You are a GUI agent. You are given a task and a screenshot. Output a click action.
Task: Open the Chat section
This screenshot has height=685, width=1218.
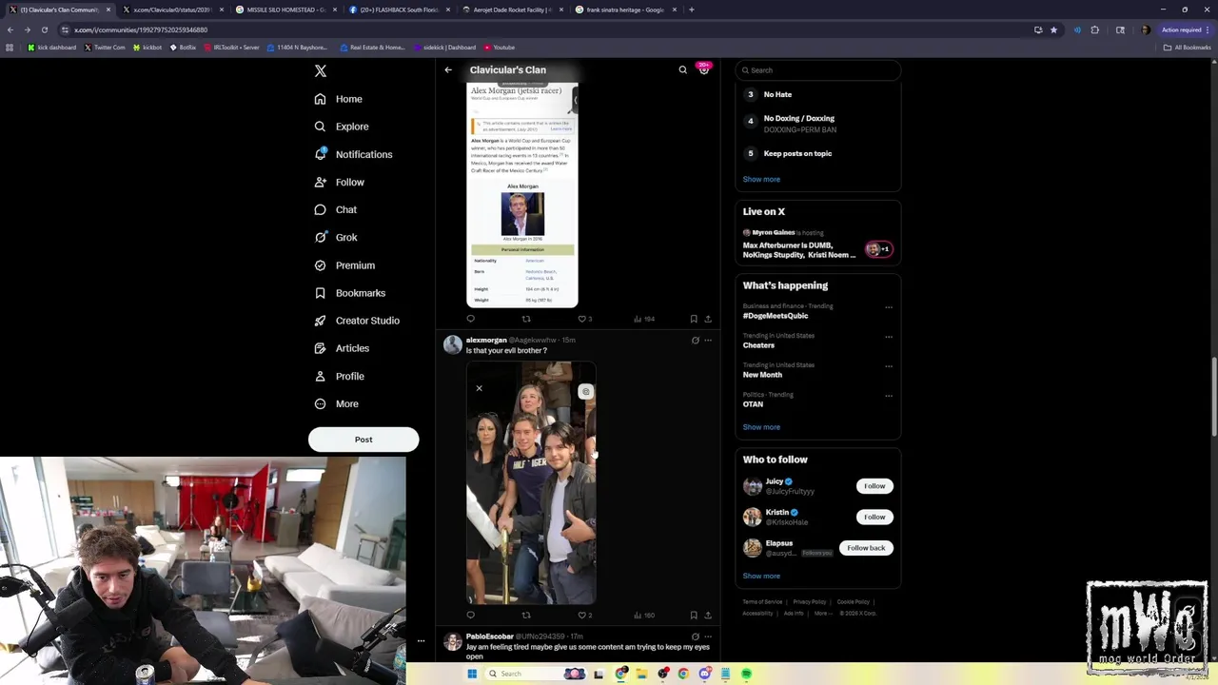click(x=335, y=209)
